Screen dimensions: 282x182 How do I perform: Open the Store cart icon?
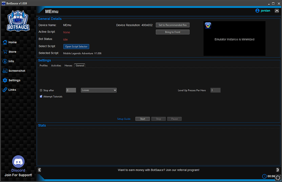[x=5, y=52]
